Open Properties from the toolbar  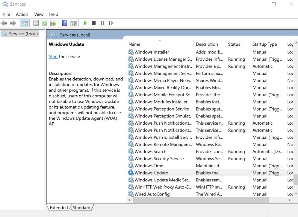(x=36, y=23)
